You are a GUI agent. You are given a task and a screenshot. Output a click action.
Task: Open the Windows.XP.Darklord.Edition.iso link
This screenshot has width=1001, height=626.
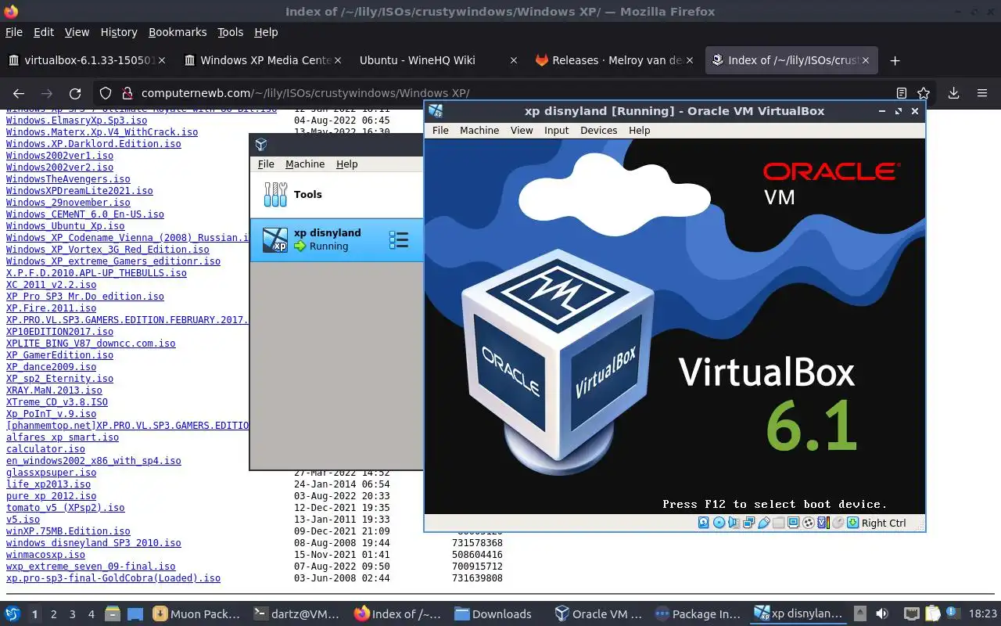93,144
